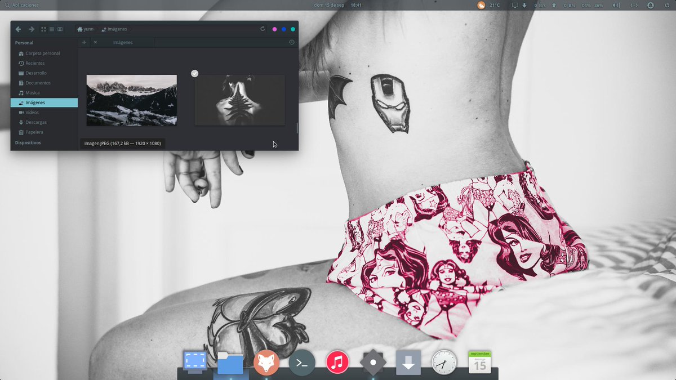Open the downloads arrow dock icon
The height and width of the screenshot is (380, 676).
point(408,363)
